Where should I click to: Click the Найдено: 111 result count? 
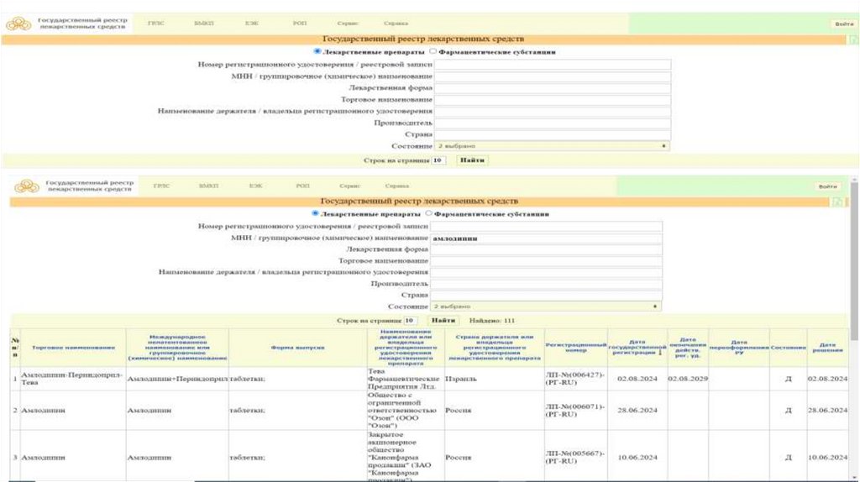coord(492,321)
